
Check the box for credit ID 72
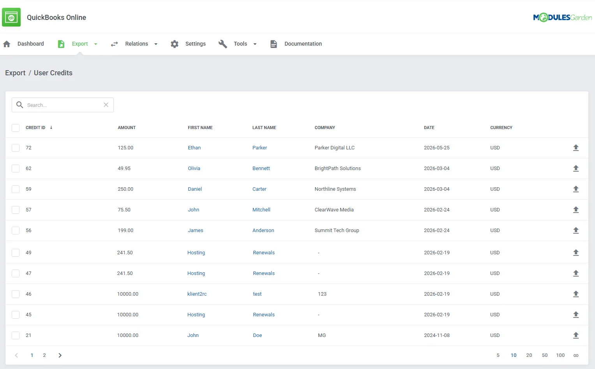16,148
